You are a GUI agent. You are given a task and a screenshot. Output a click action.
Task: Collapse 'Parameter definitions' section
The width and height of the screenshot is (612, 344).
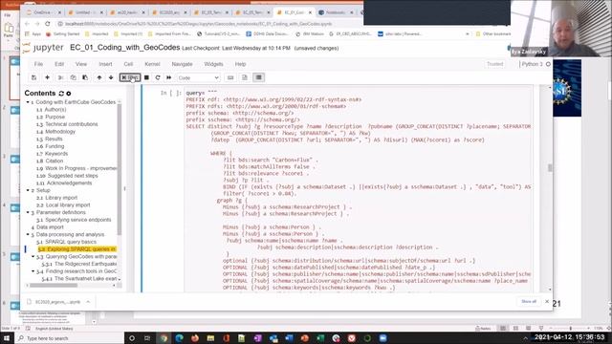pos(28,212)
